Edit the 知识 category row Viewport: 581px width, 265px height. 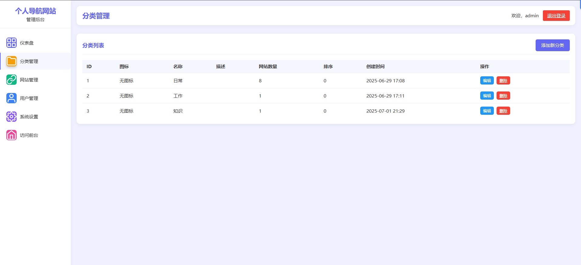pyautogui.click(x=487, y=111)
